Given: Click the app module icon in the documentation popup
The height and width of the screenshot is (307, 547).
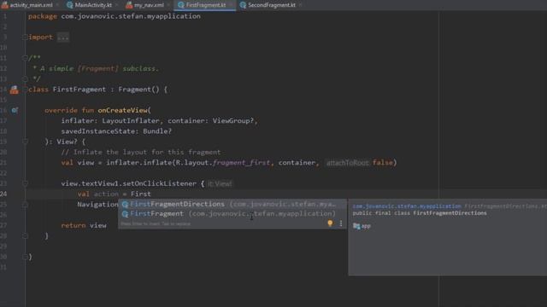Looking at the screenshot, I should click(x=356, y=226).
